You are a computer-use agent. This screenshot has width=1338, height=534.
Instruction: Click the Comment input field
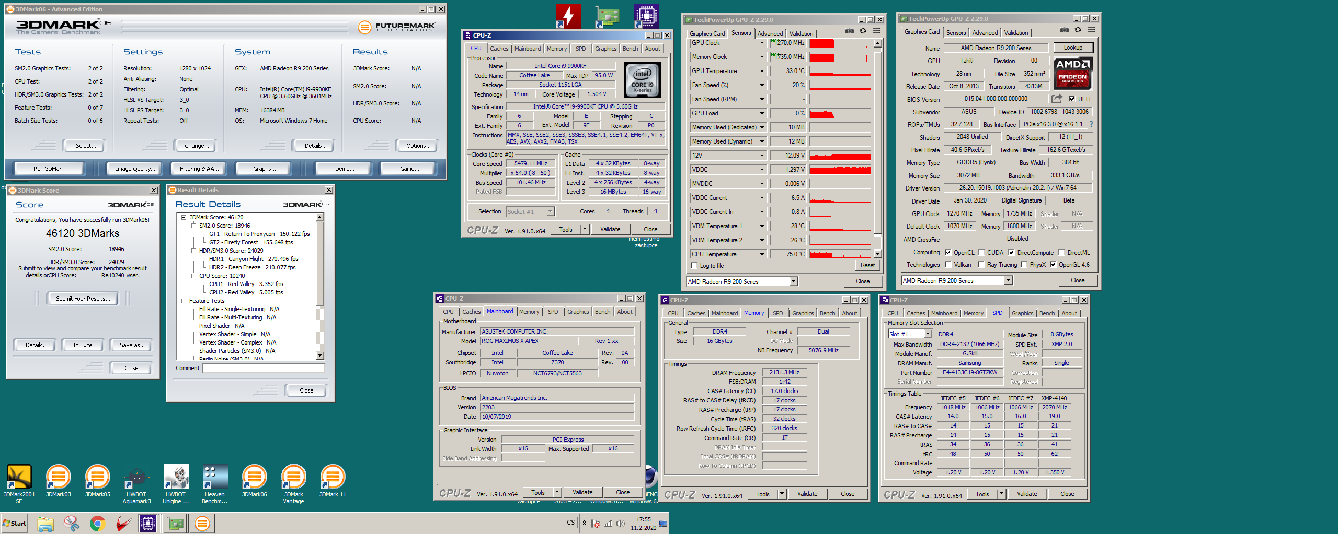(264, 368)
